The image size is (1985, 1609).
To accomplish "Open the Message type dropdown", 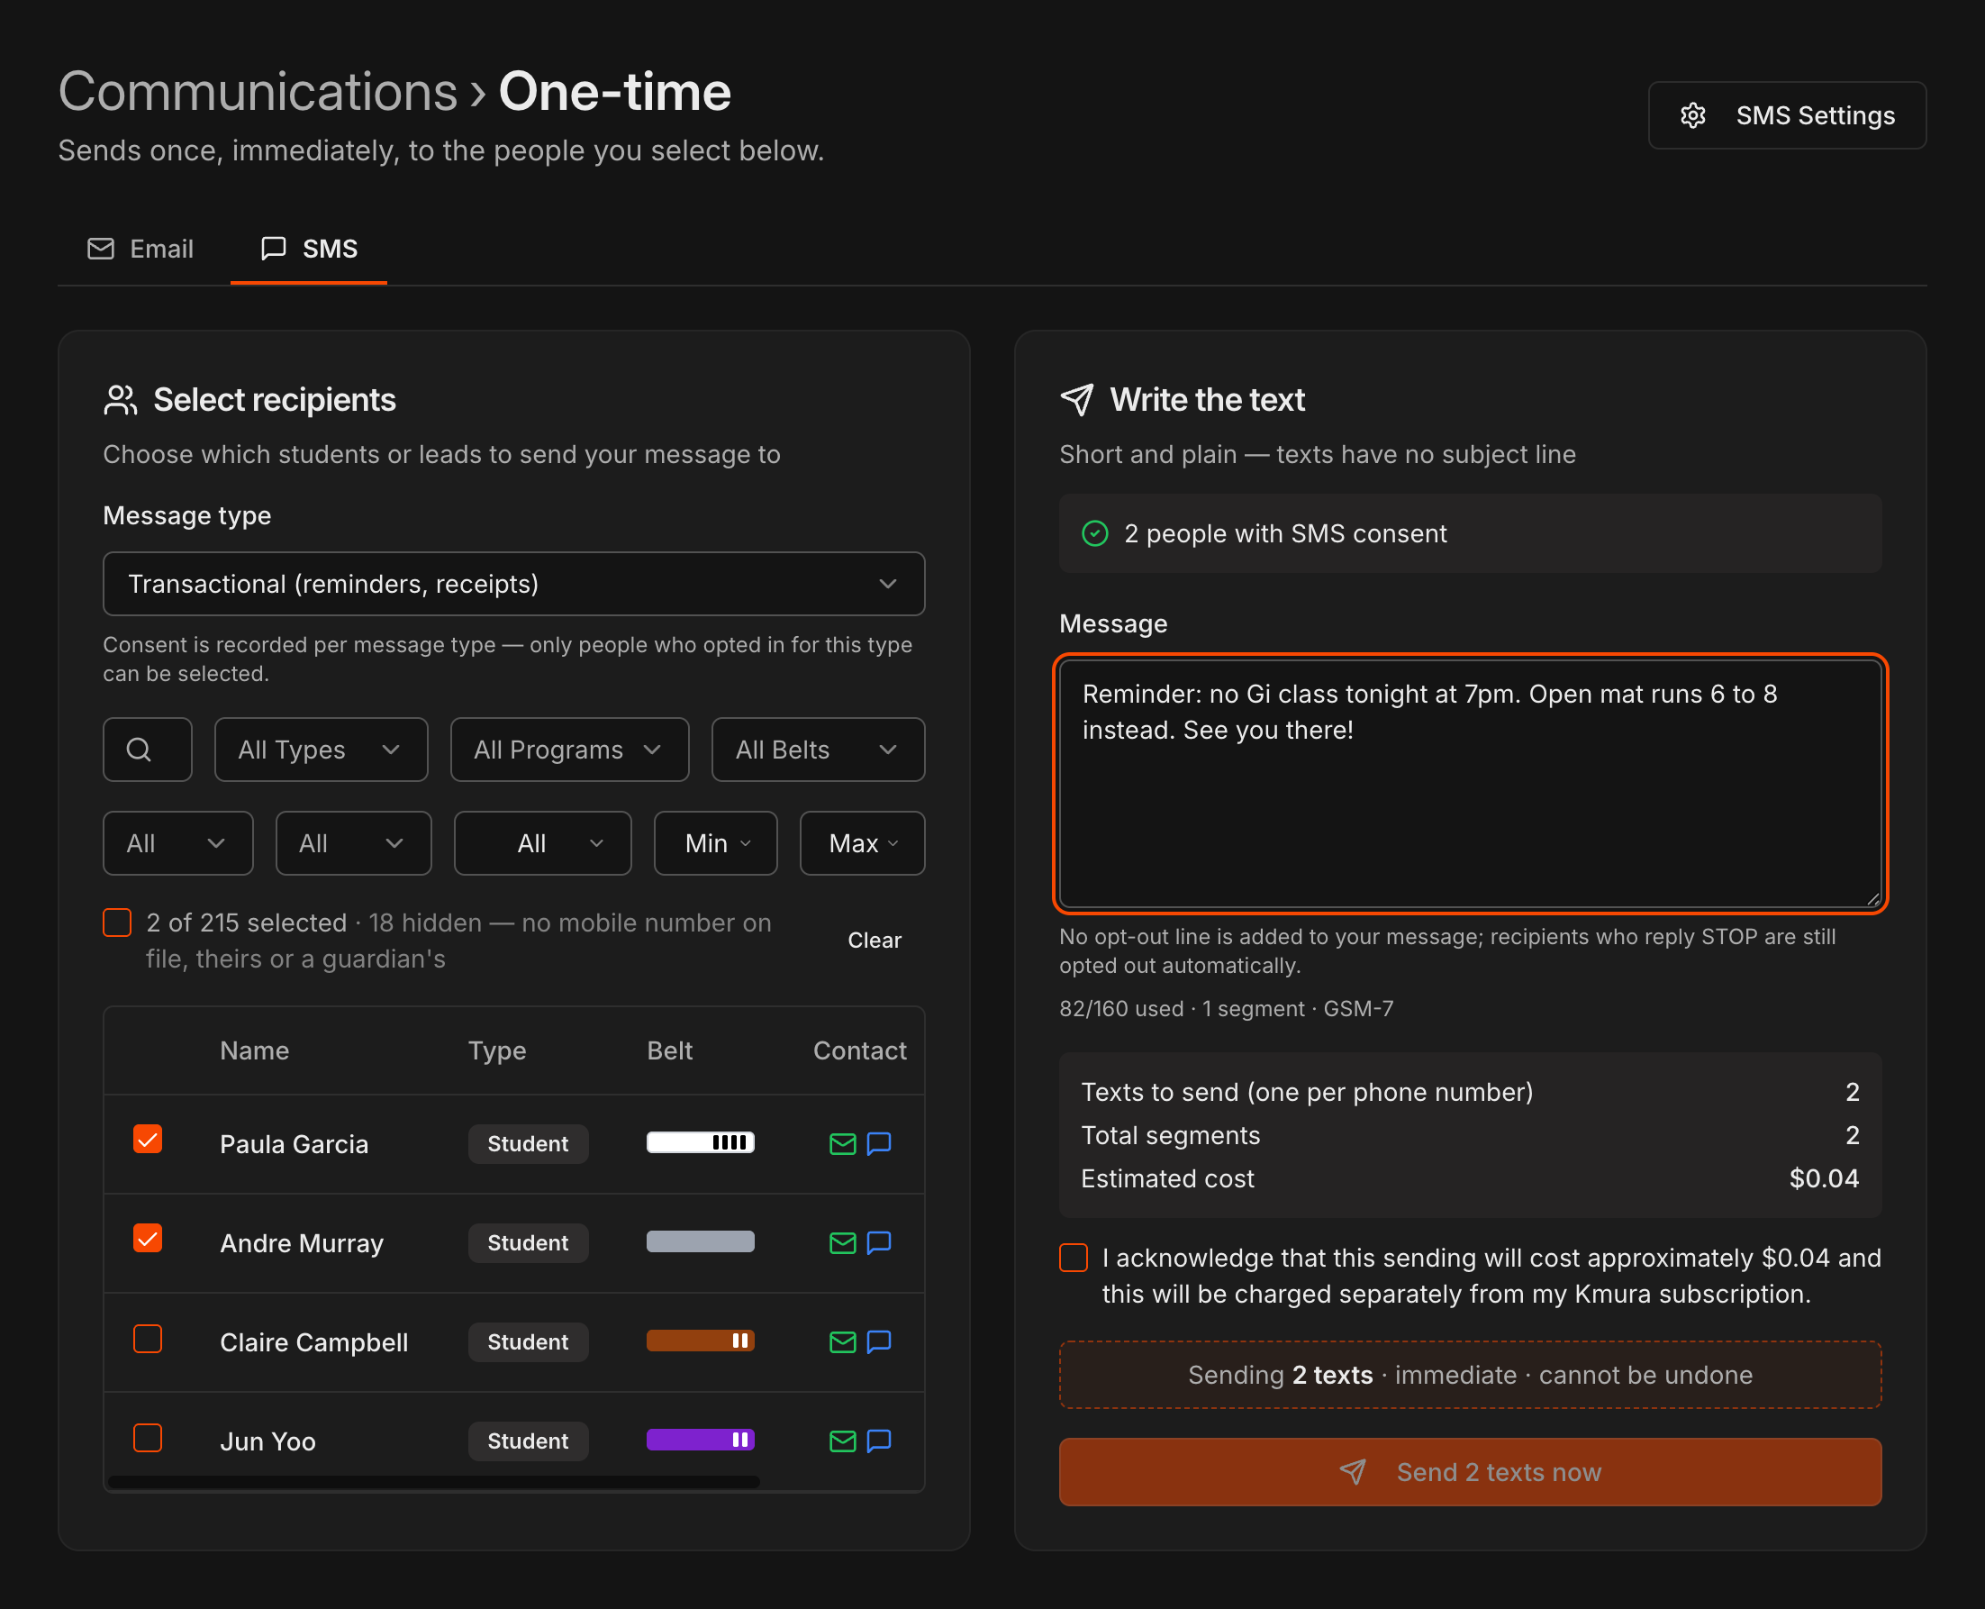I will coord(513,584).
